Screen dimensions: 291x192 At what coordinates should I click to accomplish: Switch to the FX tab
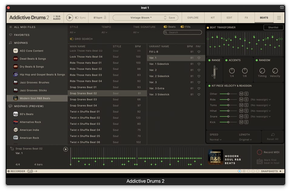[x=246, y=18]
